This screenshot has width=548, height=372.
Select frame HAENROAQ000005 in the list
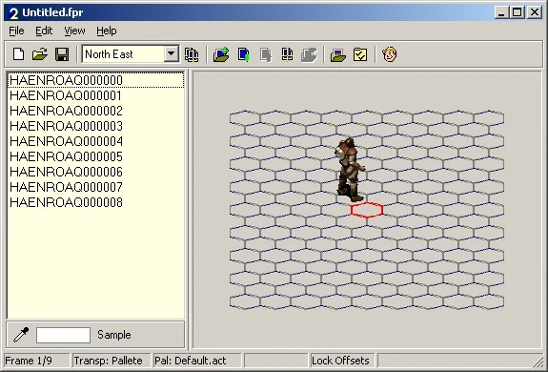tap(95, 156)
